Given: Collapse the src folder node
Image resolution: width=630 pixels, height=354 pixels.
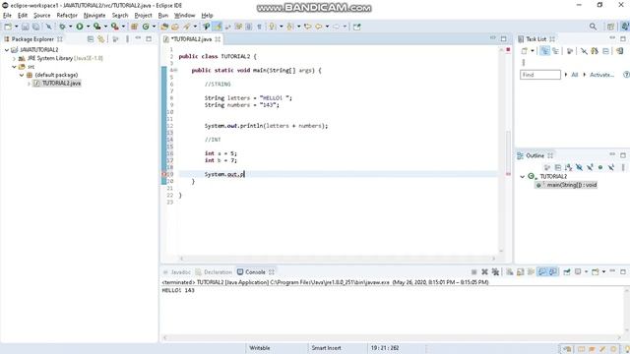Looking at the screenshot, I should click(x=14, y=67).
